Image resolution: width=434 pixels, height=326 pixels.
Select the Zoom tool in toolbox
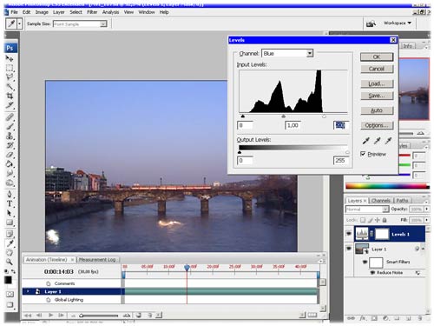click(x=10, y=262)
